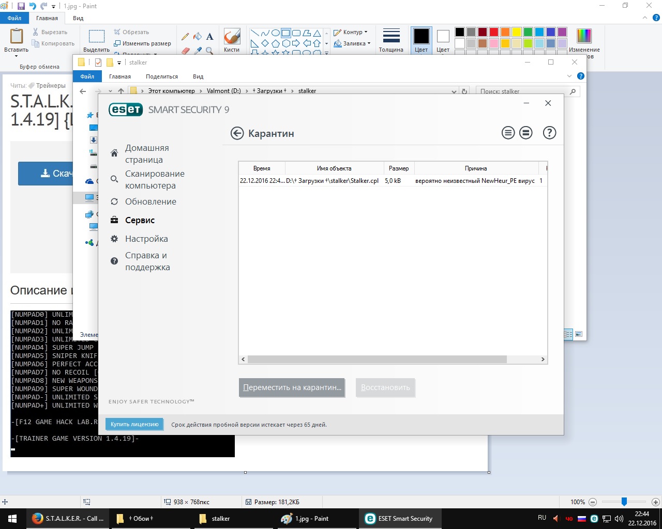Open the Заливка fill dropdown in Paint
Image resolution: width=662 pixels, height=529 pixels.
point(352,43)
